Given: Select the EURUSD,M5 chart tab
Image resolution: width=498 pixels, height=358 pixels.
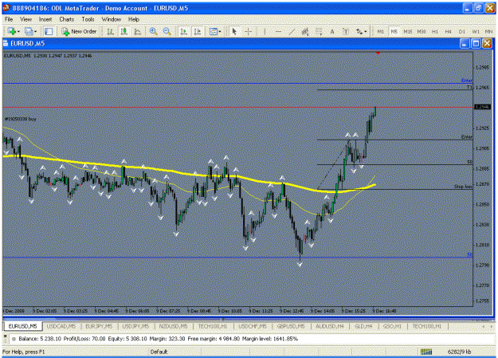Looking at the screenshot, I should [22, 326].
